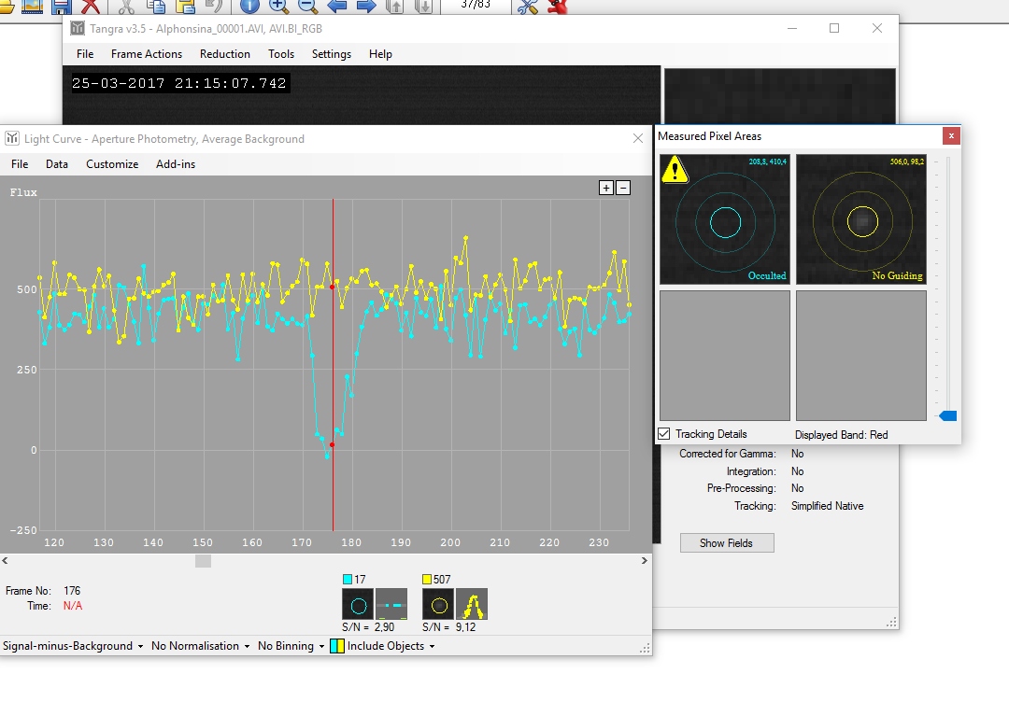
Task: Open the Reduction menu in Tangra
Action: tap(225, 54)
